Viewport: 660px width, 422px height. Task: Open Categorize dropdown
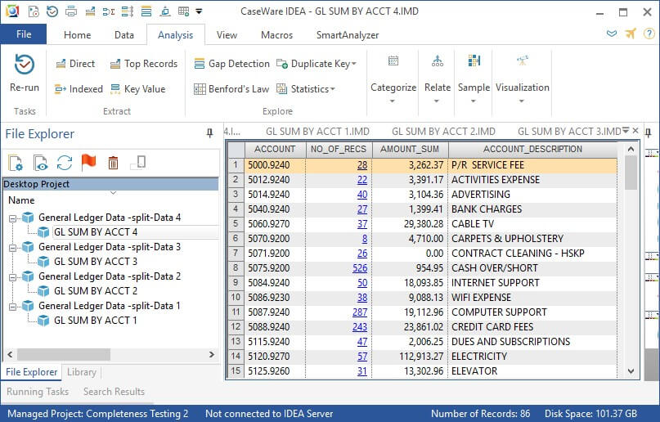(x=393, y=101)
